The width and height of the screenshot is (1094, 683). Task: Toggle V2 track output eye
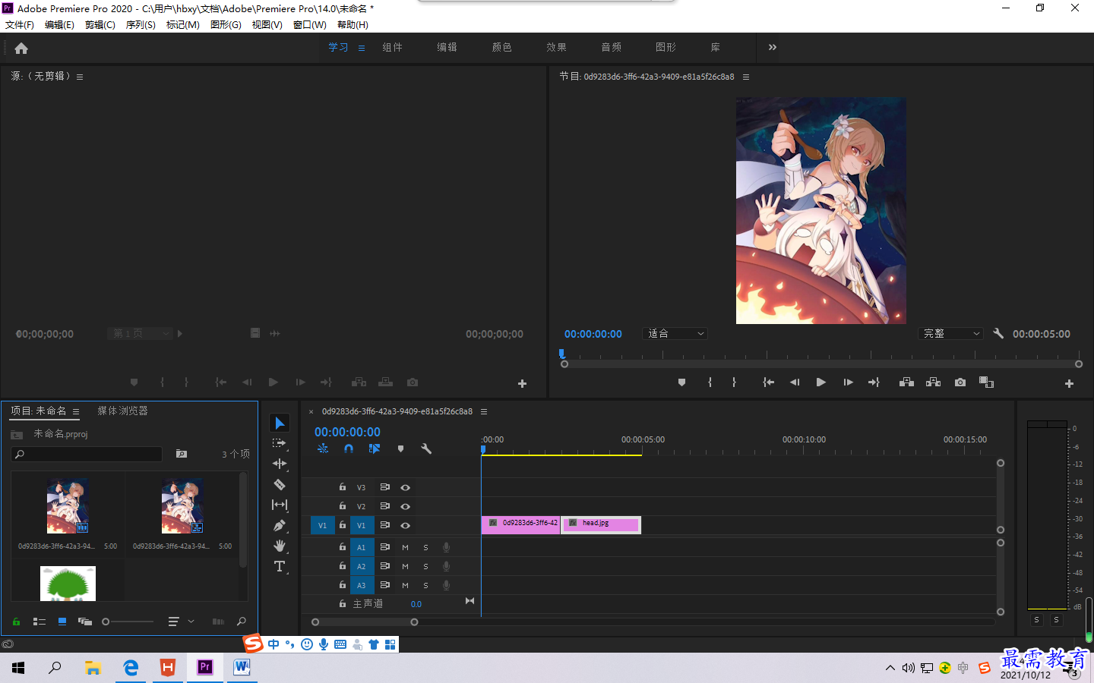[x=405, y=506]
